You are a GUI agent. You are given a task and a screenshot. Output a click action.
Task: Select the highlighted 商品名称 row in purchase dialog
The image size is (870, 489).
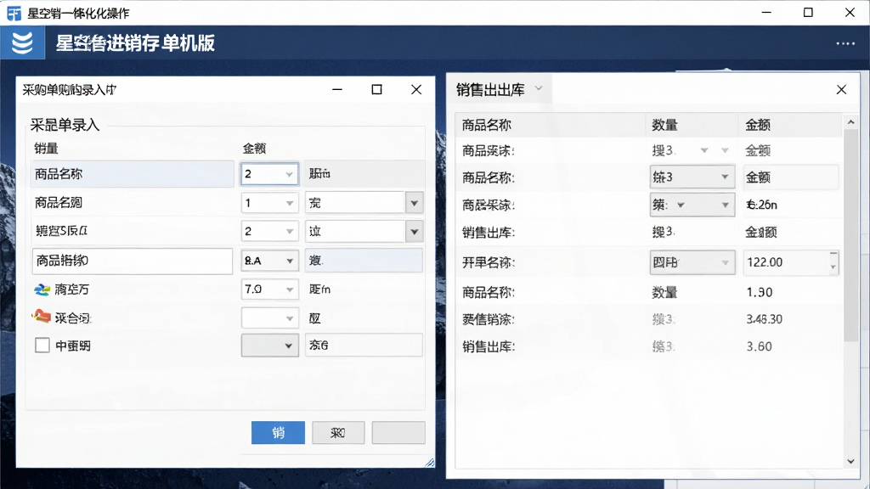[133, 174]
